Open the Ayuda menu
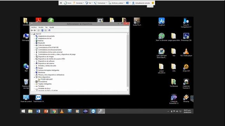This screenshot has width=225, height=126. point(52,27)
